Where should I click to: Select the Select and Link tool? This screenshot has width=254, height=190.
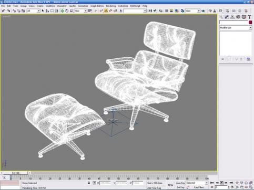pos(14,11)
